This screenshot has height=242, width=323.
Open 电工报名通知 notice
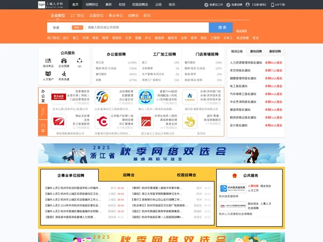(239, 86)
